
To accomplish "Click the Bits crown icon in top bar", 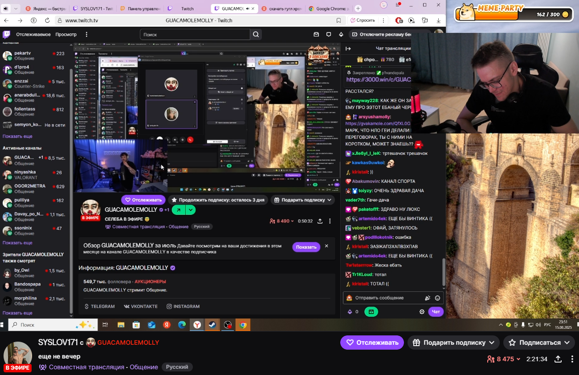I will (x=341, y=34).
